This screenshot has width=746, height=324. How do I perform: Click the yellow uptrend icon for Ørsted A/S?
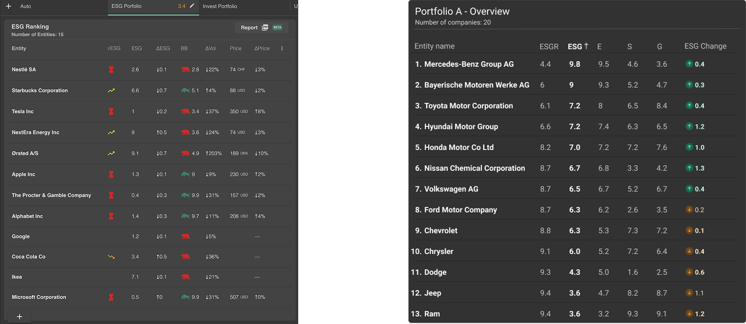[111, 154]
